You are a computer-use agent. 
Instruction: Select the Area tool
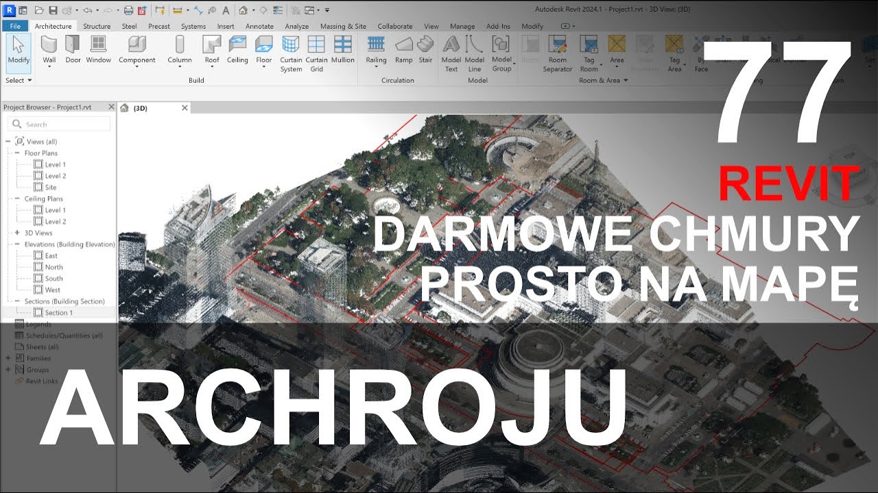point(617,52)
